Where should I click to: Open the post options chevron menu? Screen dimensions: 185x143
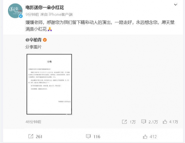175,5
